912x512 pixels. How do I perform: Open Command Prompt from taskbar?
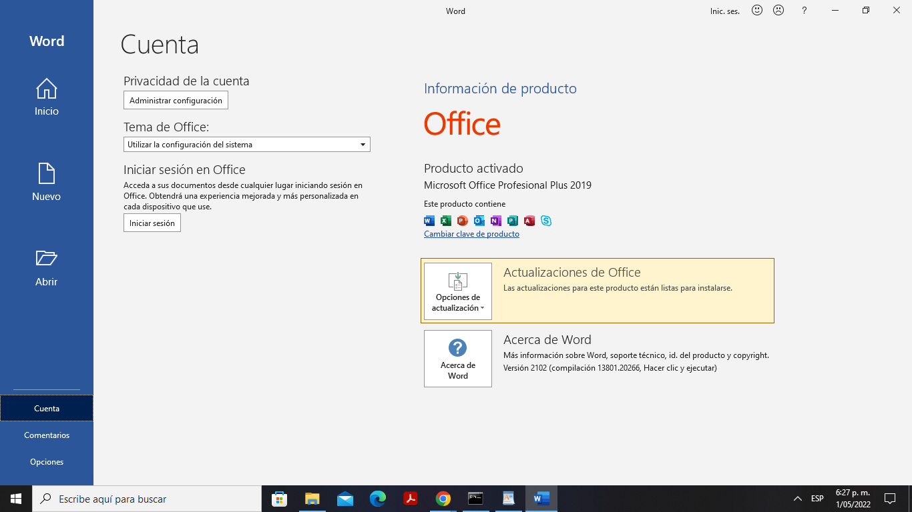pos(476,499)
